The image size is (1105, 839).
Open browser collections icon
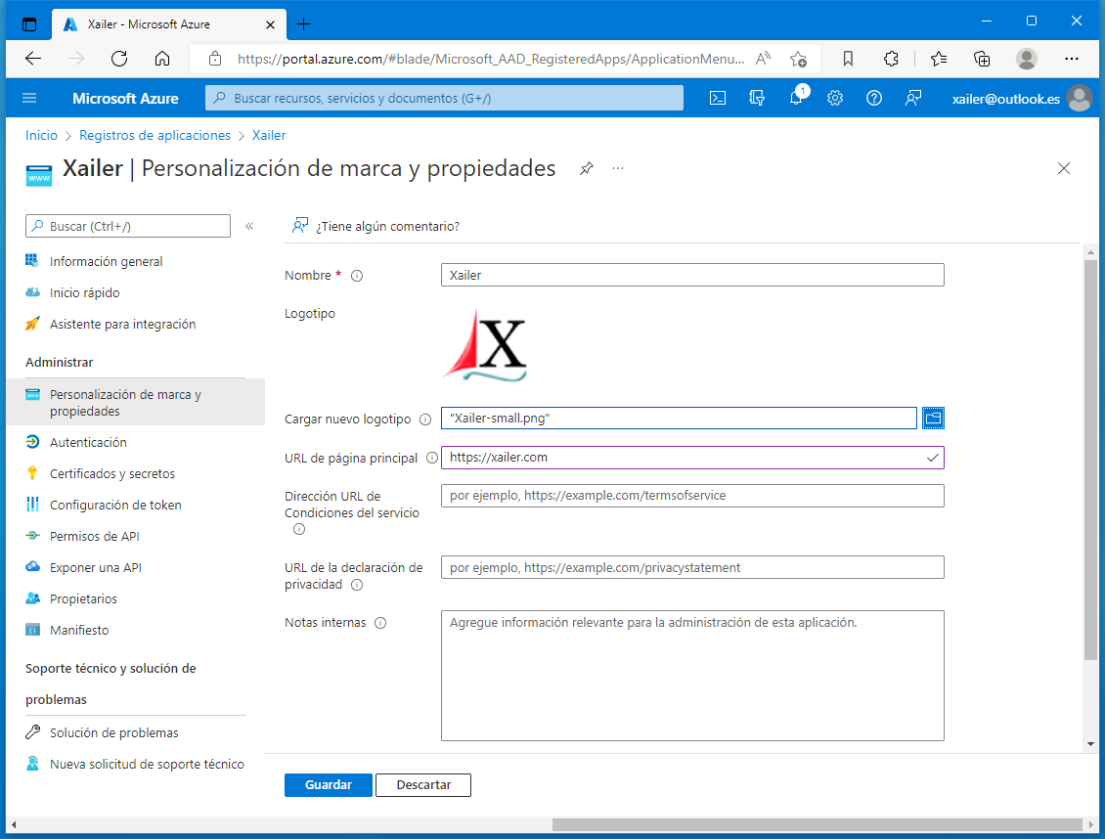tap(982, 59)
